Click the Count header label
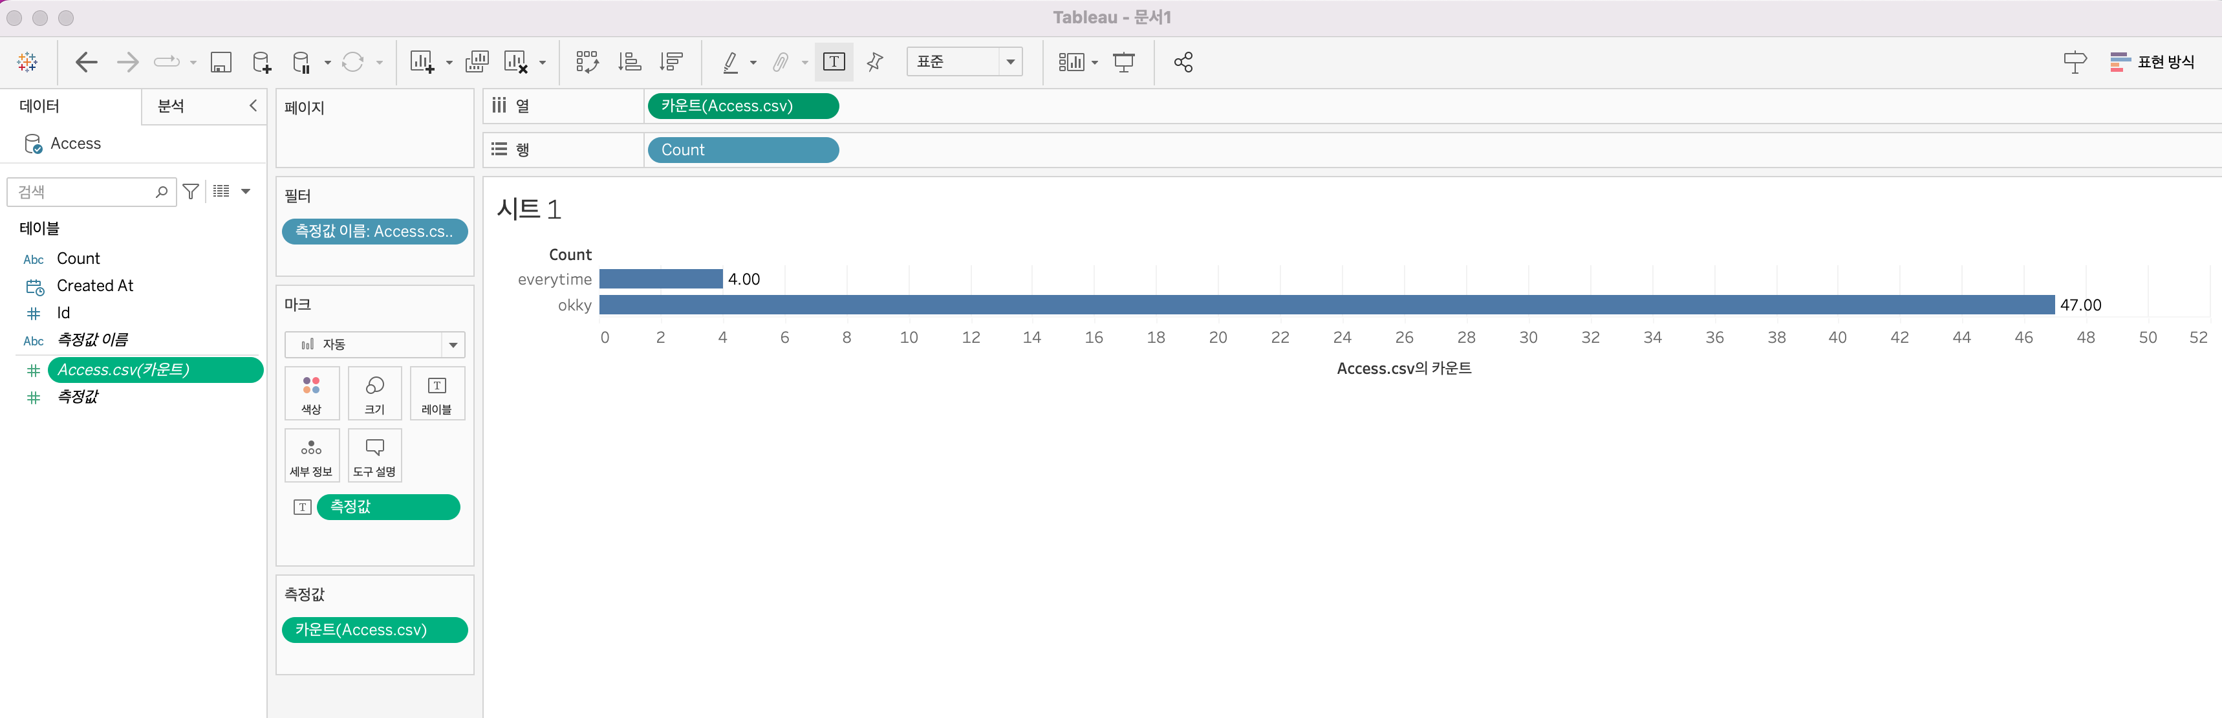The width and height of the screenshot is (2222, 718). (570, 255)
